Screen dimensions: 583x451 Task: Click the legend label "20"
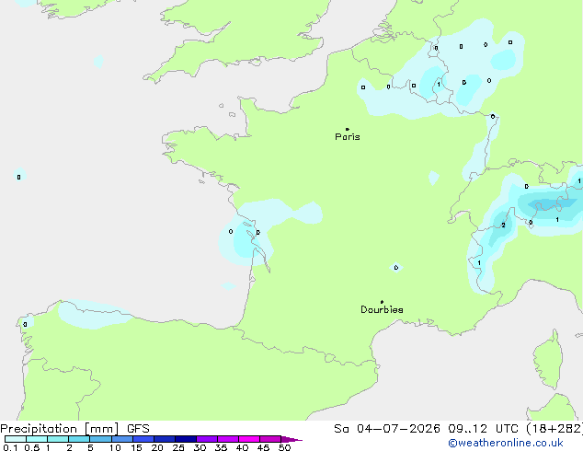[x=157, y=447]
